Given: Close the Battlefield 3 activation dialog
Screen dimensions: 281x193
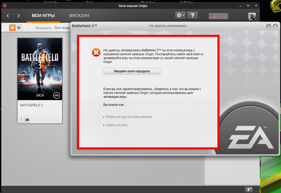Looking at the screenshot, I should [275, 27].
